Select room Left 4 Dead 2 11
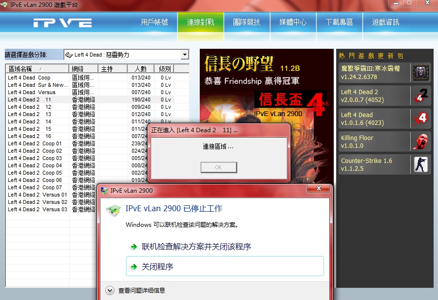The image size is (438, 300). coord(89,100)
